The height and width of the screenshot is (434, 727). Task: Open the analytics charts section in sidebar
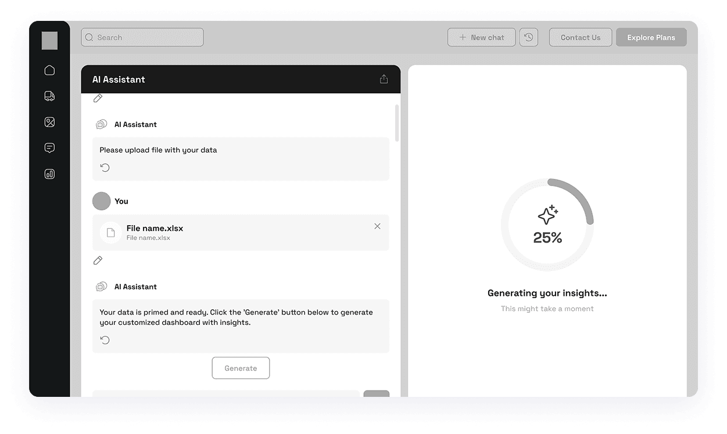pyautogui.click(x=49, y=173)
